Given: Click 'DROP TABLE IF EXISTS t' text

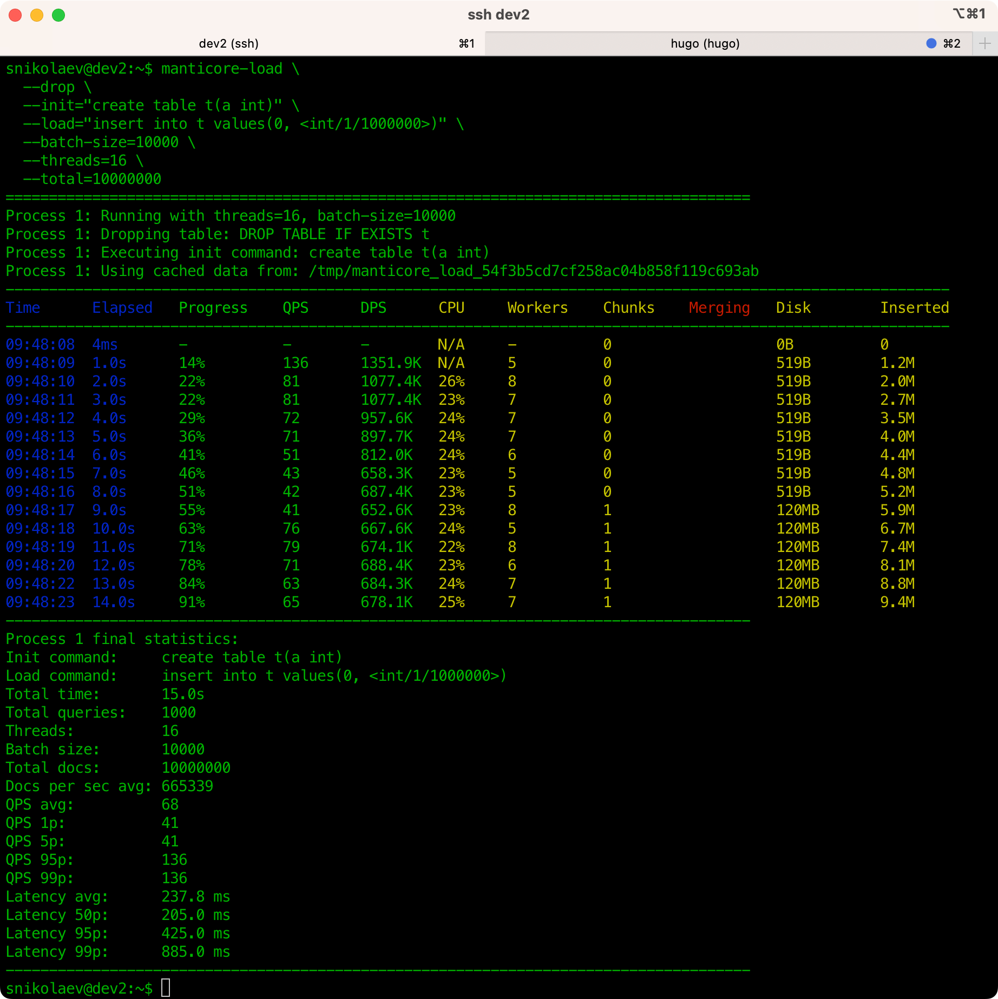Looking at the screenshot, I should click(x=334, y=234).
